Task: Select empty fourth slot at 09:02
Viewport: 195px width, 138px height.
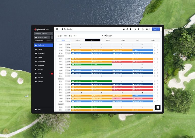Action: (x=143, y=81)
